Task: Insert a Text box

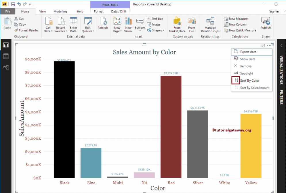Action: pyautogui.click(x=155, y=18)
